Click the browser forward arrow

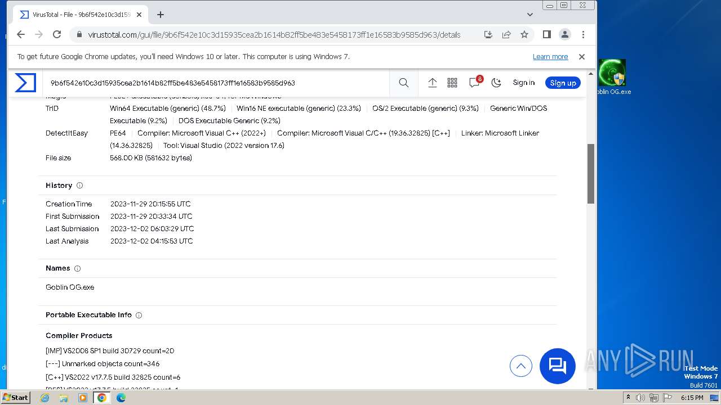39,34
